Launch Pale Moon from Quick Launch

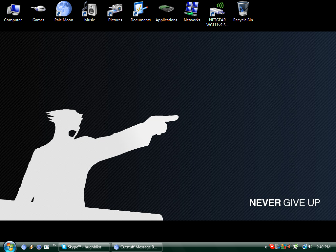(24, 247)
